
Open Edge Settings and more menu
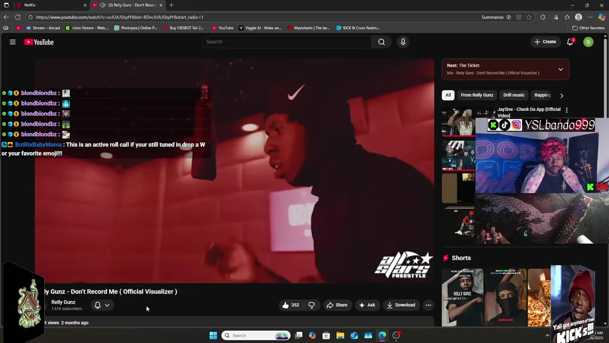point(590,17)
